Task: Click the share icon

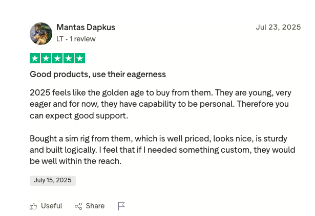Action: (78, 206)
